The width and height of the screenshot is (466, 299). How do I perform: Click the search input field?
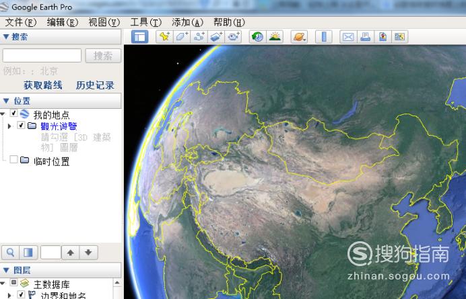point(42,56)
